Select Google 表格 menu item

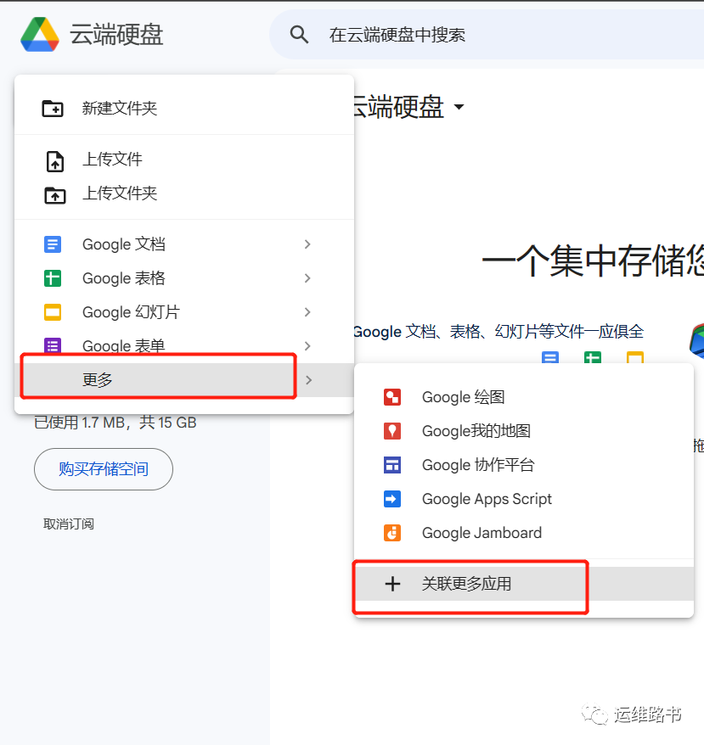184,278
